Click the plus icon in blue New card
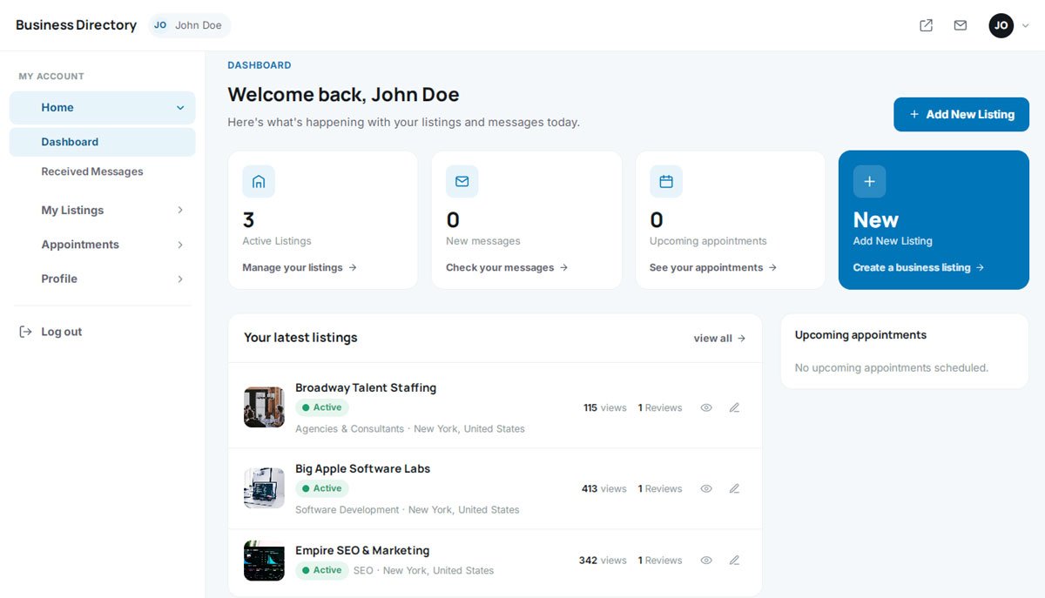Screen dimensions: 1045x598 point(869,181)
